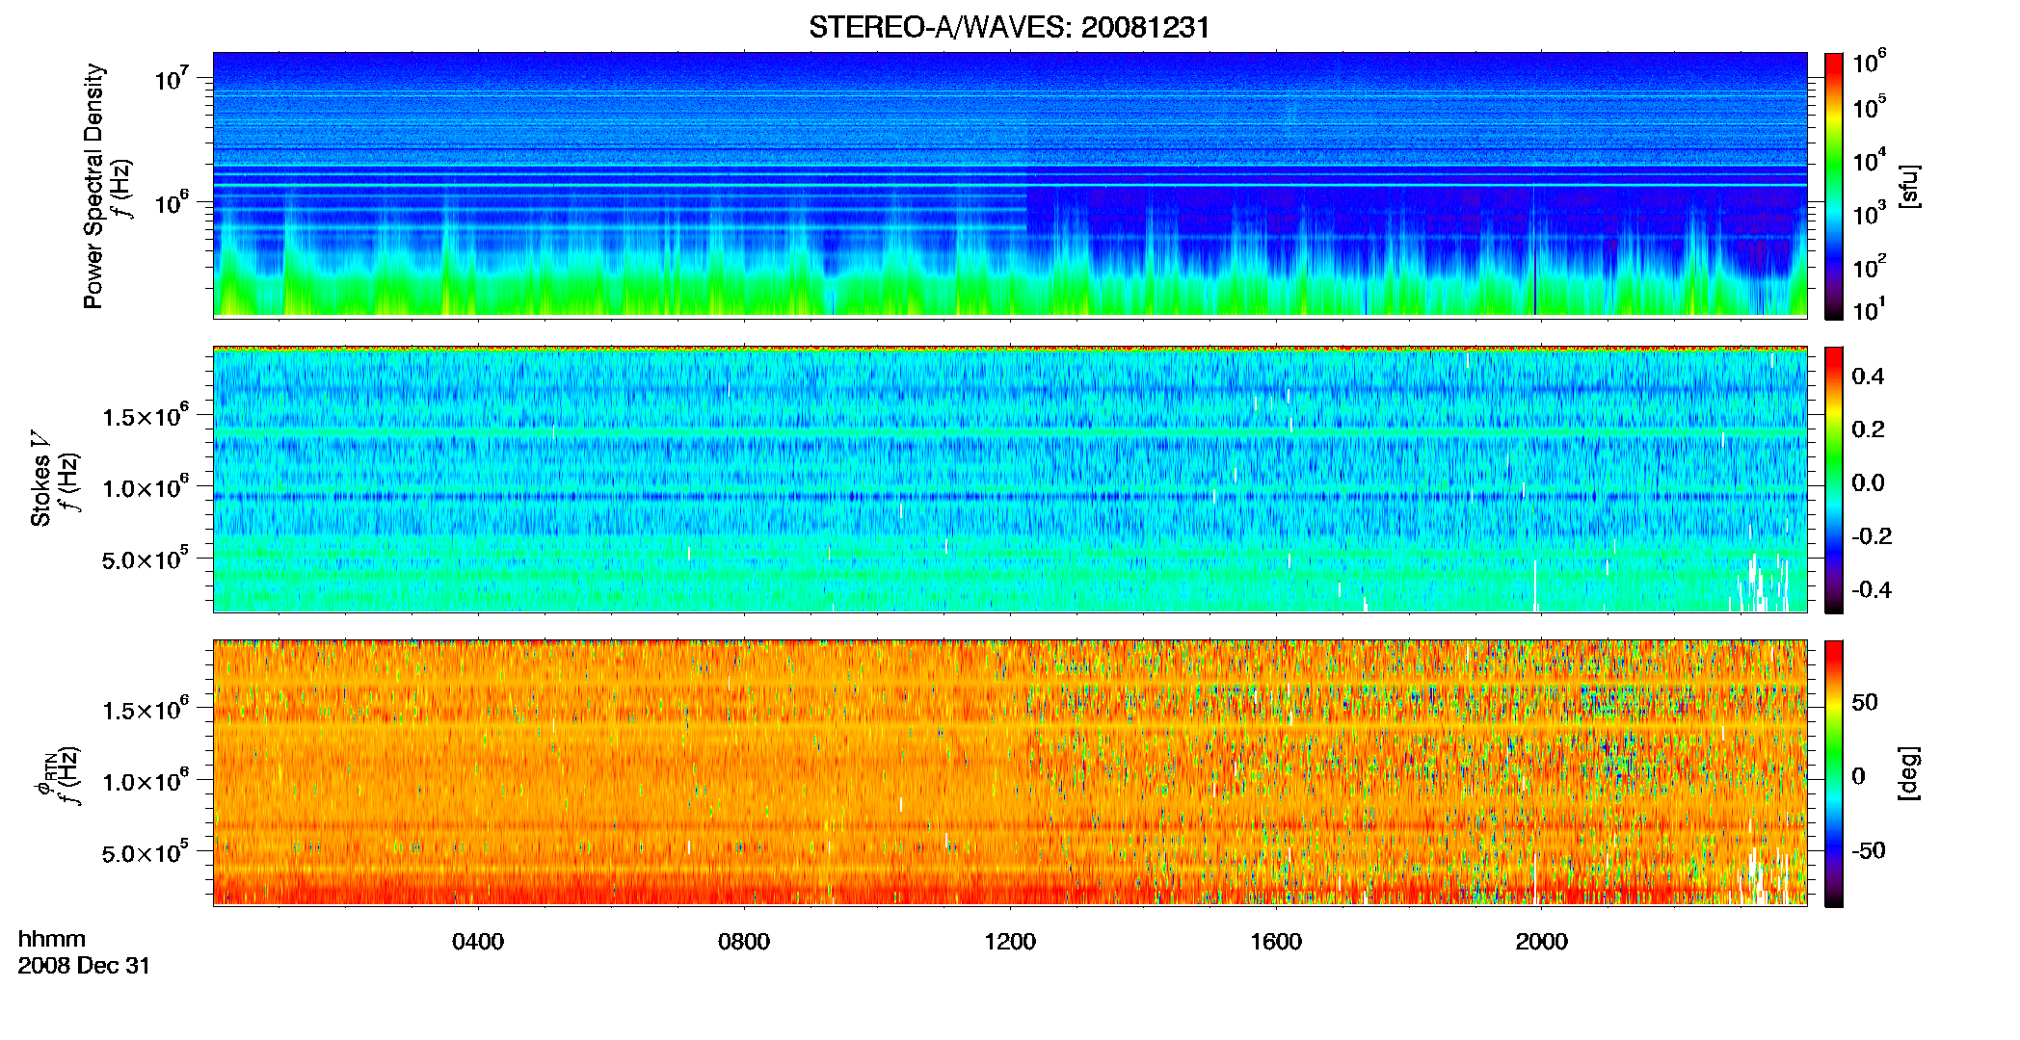2020x1040 pixels.
Task: Click the -50 label on the degrees colorbar
Action: [1869, 850]
